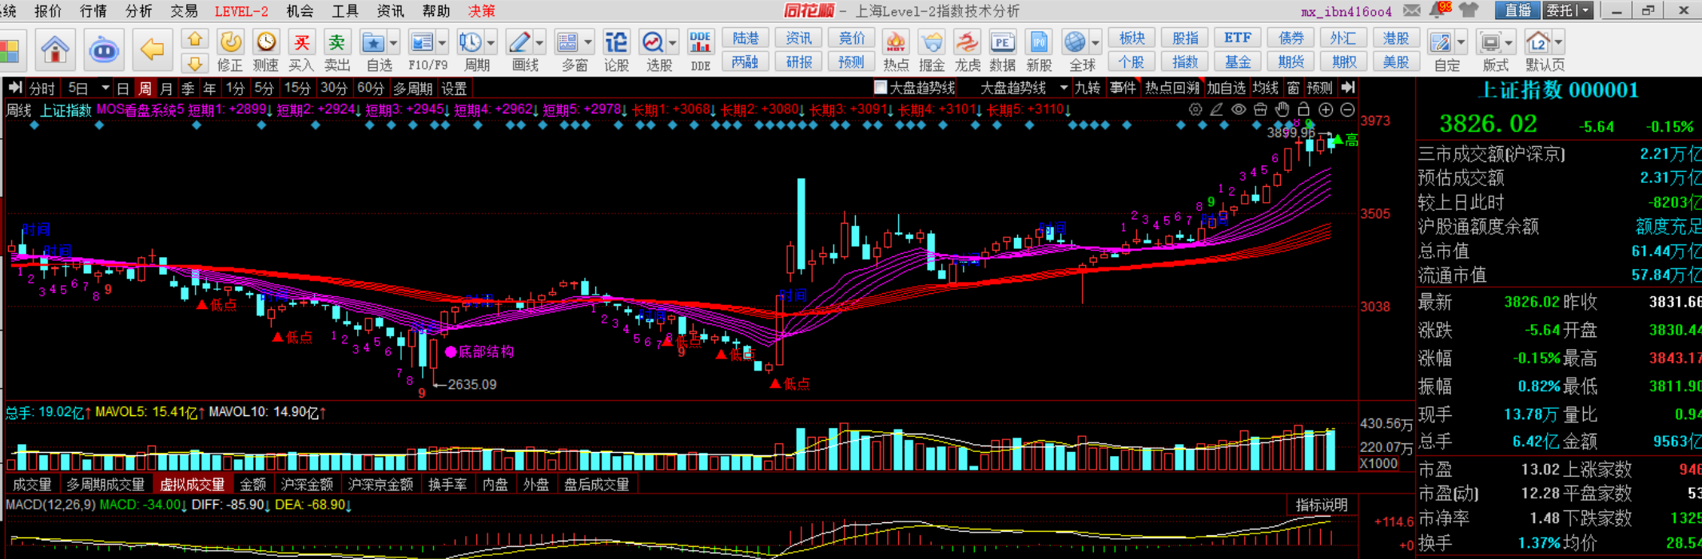Expand the 5日 period dropdown arrow

105,88
